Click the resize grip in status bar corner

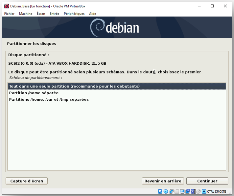coord(230,193)
